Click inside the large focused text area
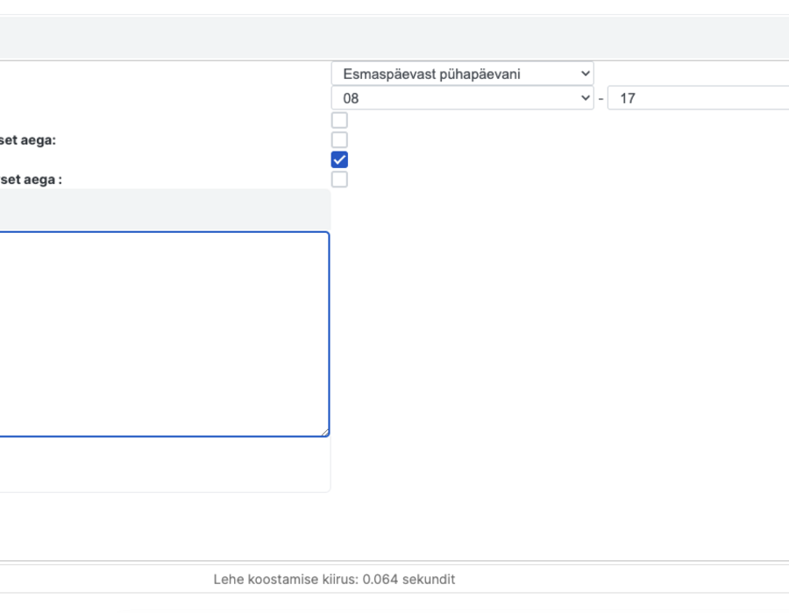Screen dimensions: 789x613 point(164,335)
